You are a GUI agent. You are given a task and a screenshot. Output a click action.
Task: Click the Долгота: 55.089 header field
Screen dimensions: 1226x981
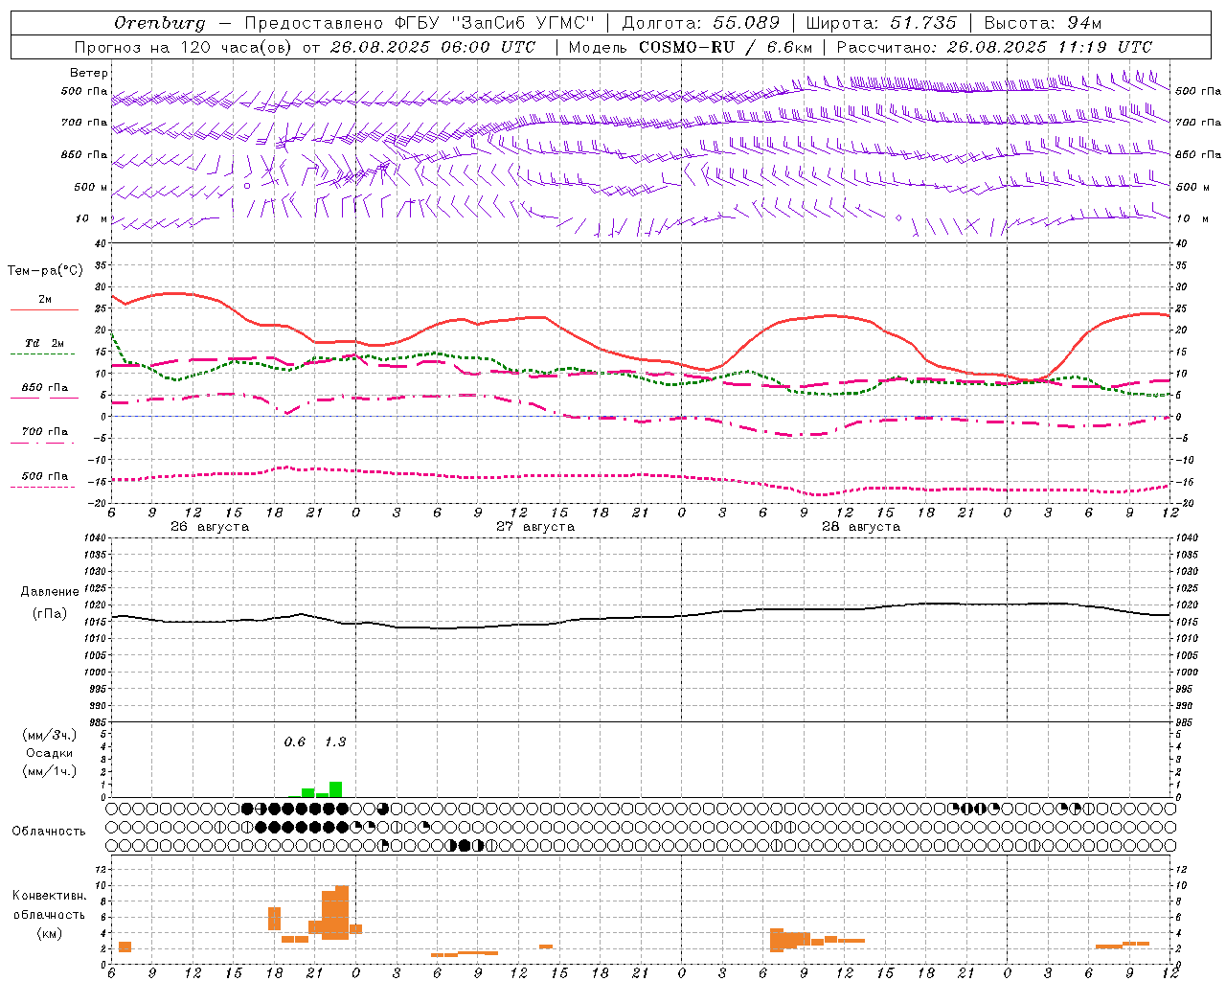701,23
